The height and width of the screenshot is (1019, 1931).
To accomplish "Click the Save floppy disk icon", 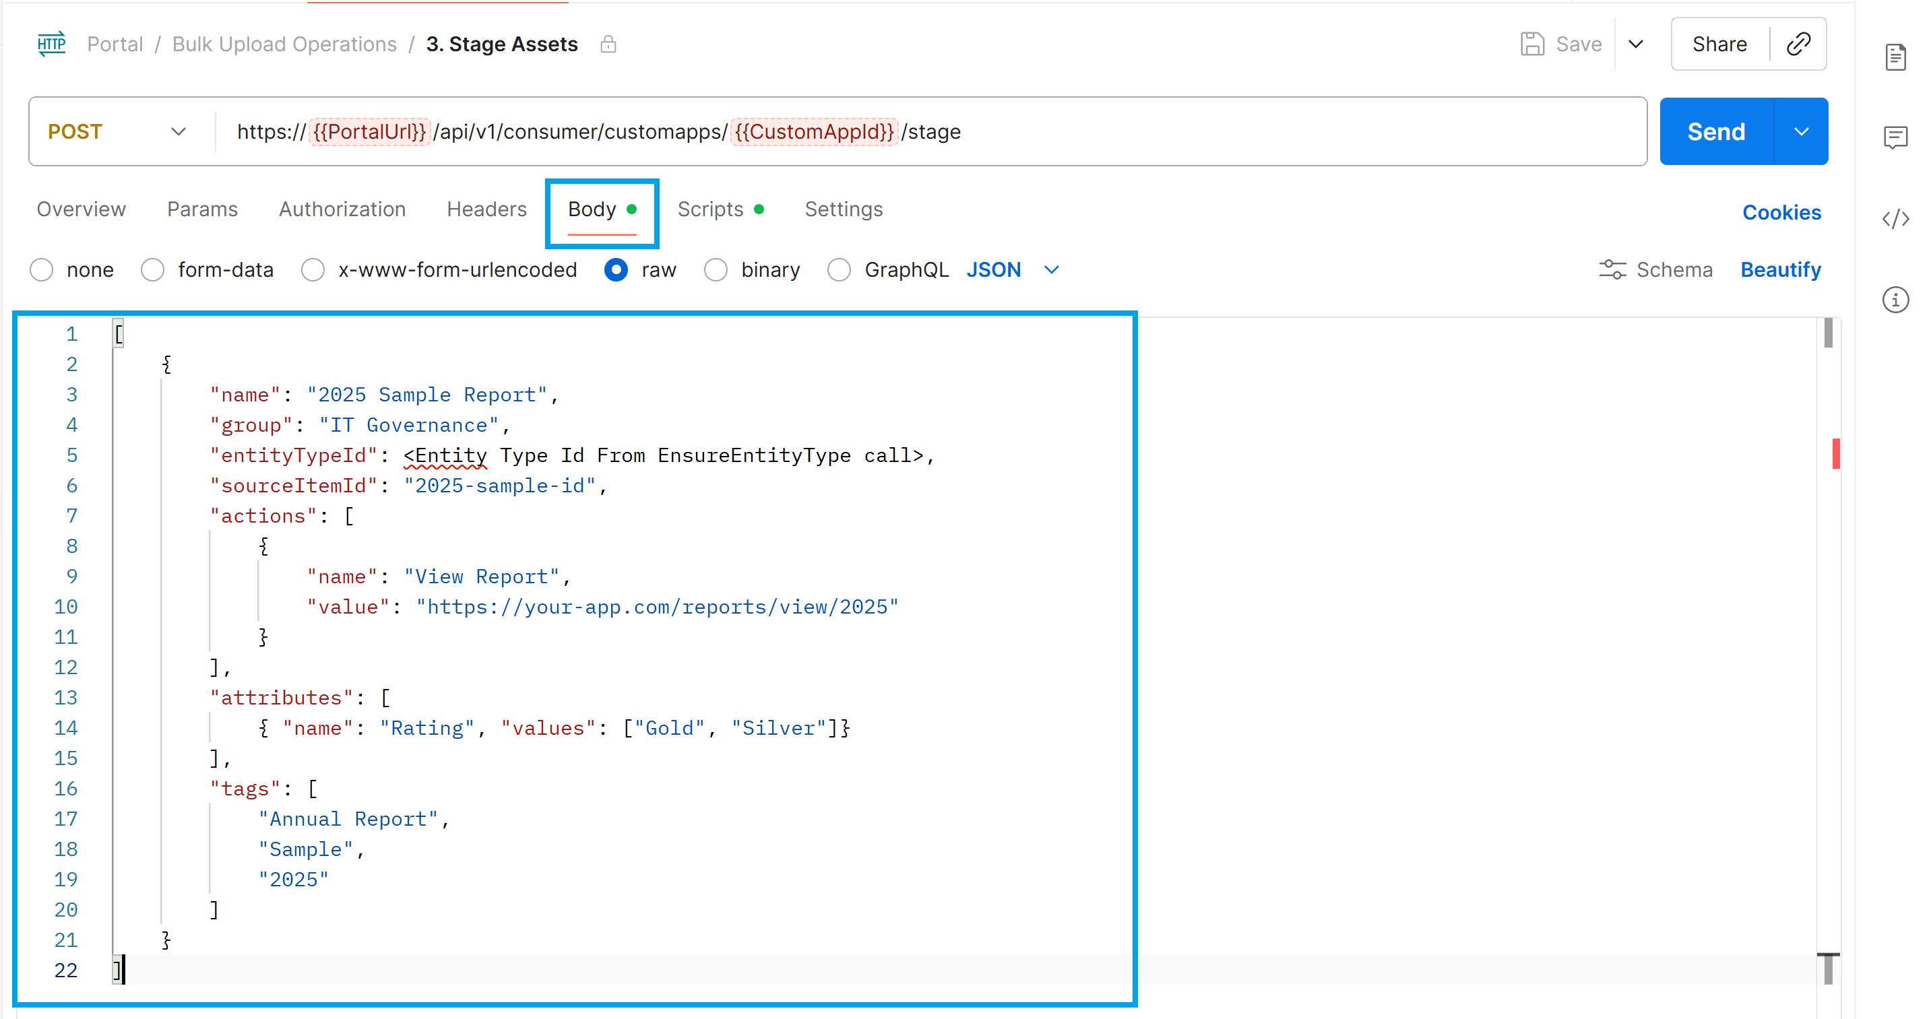I will [x=1531, y=44].
